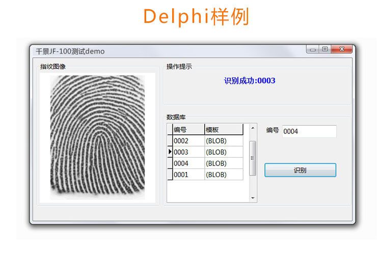382x254 pixels.
Task: Click the 模板 column header
Action: coord(223,130)
